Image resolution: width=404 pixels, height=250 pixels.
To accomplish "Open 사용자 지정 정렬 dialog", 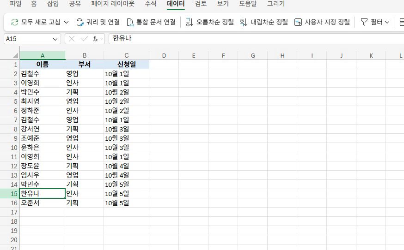I will (322, 22).
